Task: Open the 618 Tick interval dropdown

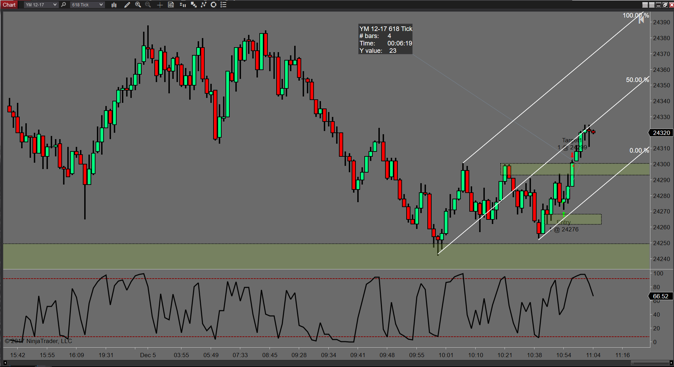Action: 87,5
